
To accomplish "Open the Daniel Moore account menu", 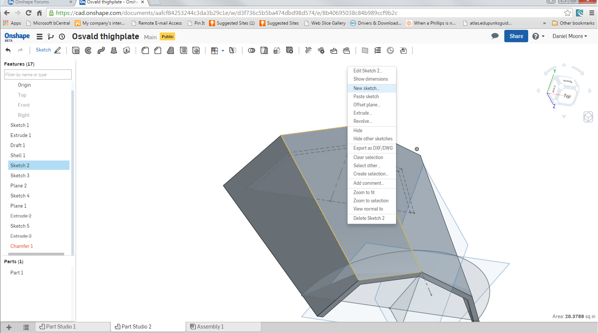I will (x=570, y=36).
